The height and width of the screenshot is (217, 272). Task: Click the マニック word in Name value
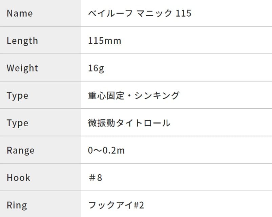152,14
